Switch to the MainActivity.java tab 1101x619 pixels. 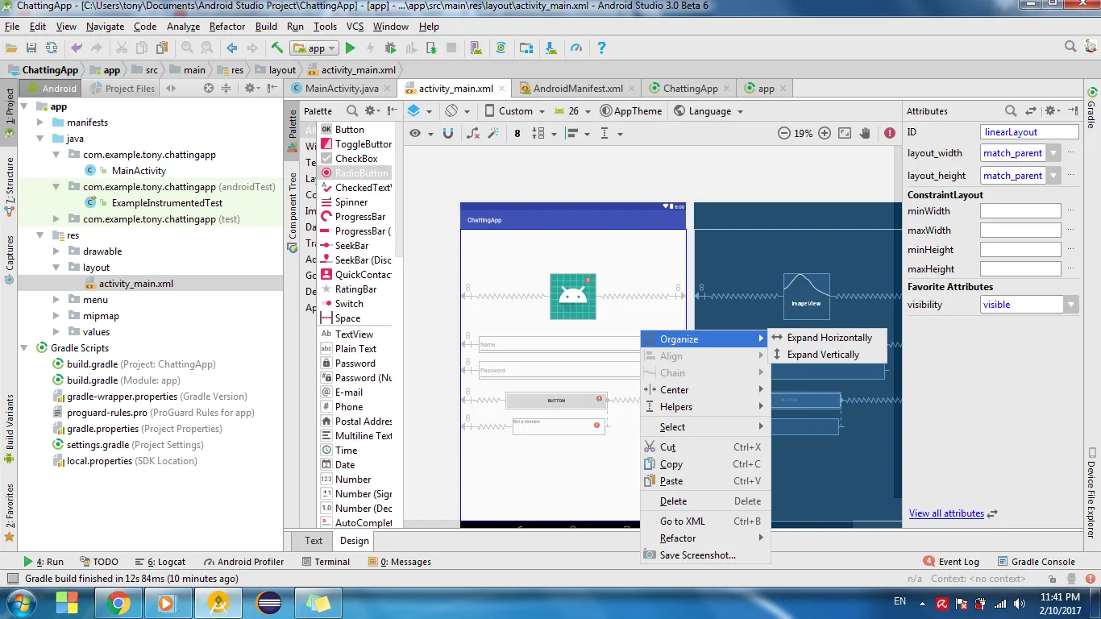[341, 89]
